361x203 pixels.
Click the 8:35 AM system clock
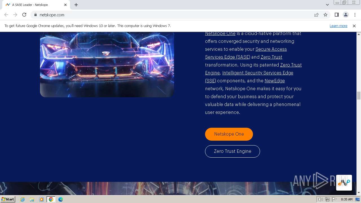coord(347,199)
